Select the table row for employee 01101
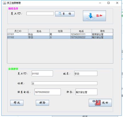 (x=60, y=34)
